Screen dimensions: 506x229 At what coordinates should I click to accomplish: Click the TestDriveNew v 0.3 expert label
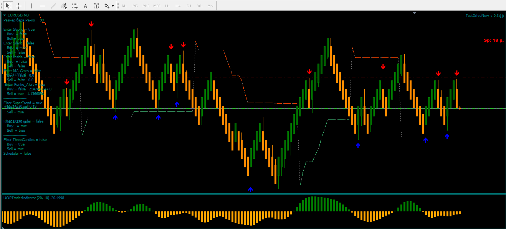pyautogui.click(x=482, y=16)
